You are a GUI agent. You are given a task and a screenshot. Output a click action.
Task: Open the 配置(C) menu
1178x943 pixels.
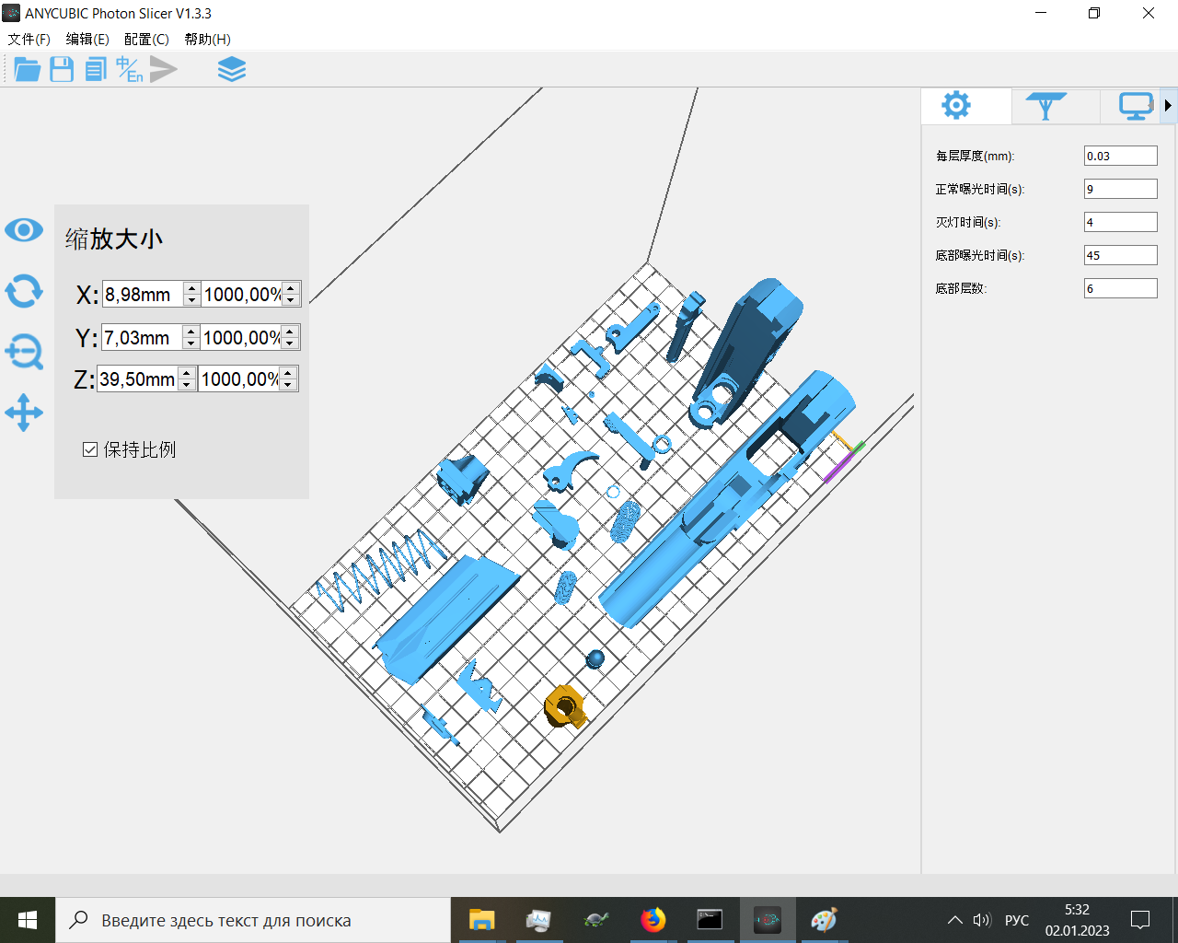tap(146, 39)
